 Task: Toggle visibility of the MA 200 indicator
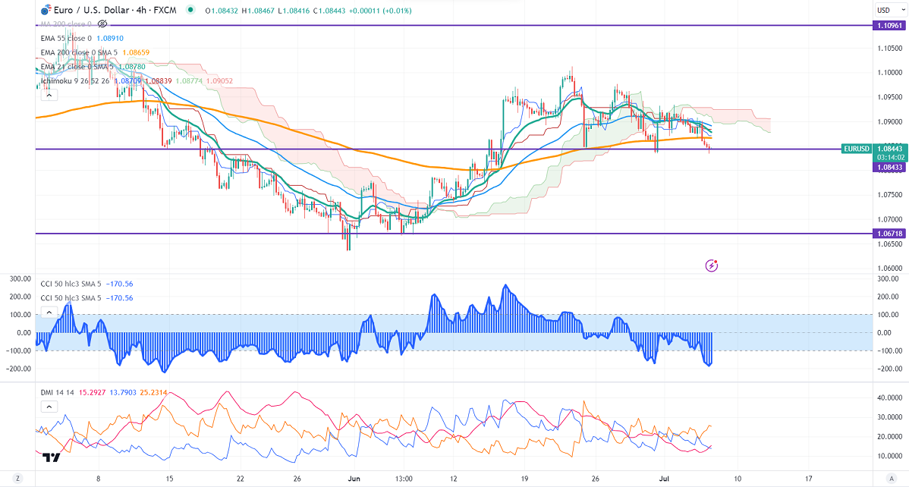102,24
